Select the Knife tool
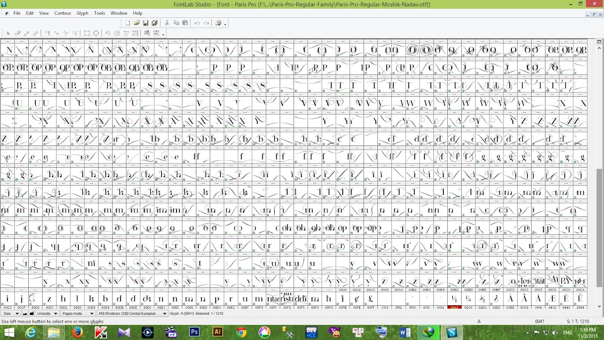Viewport: 604px width, 340px height. click(26, 33)
